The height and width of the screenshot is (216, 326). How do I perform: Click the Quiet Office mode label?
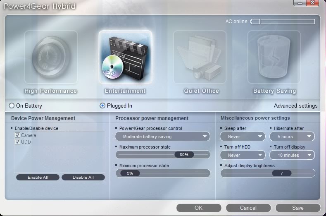click(202, 91)
